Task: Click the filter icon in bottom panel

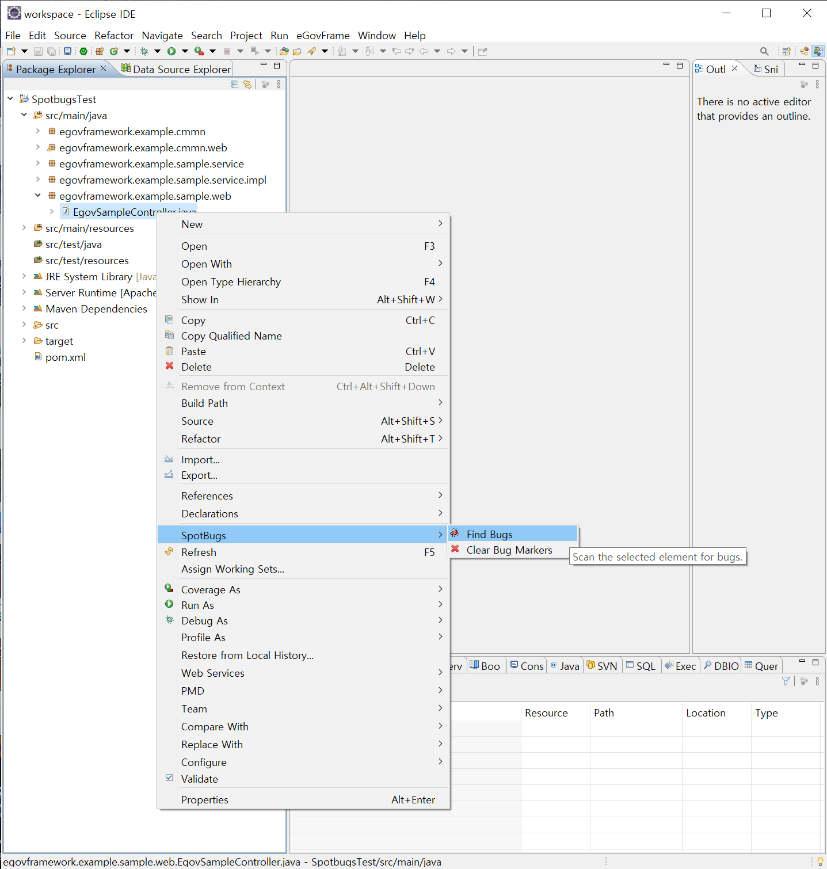Action: click(x=786, y=681)
